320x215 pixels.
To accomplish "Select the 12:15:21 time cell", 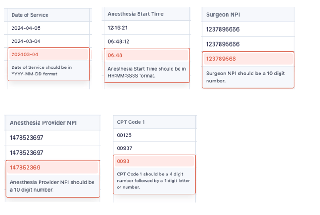I will coord(147,27).
